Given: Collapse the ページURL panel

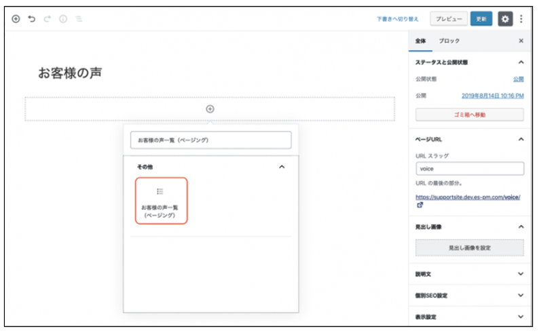Looking at the screenshot, I should [x=521, y=139].
